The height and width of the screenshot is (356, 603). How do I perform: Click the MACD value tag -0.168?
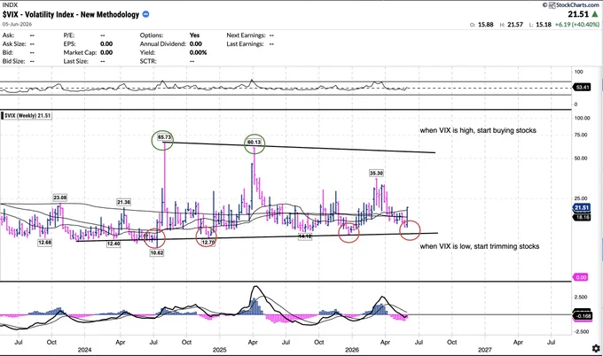pos(583,316)
